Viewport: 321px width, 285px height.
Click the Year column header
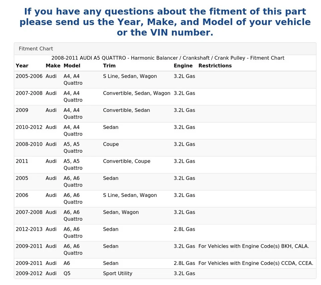tap(22, 66)
